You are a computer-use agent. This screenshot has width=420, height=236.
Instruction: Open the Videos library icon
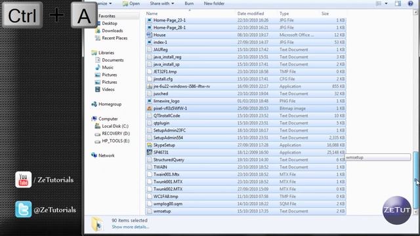tap(98, 89)
